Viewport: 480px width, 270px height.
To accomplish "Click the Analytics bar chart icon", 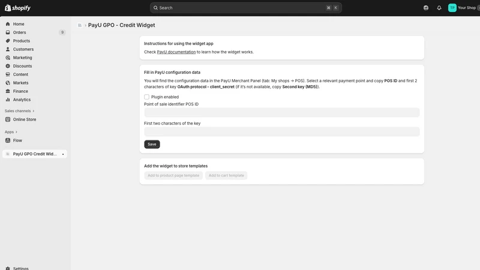I will point(8,100).
